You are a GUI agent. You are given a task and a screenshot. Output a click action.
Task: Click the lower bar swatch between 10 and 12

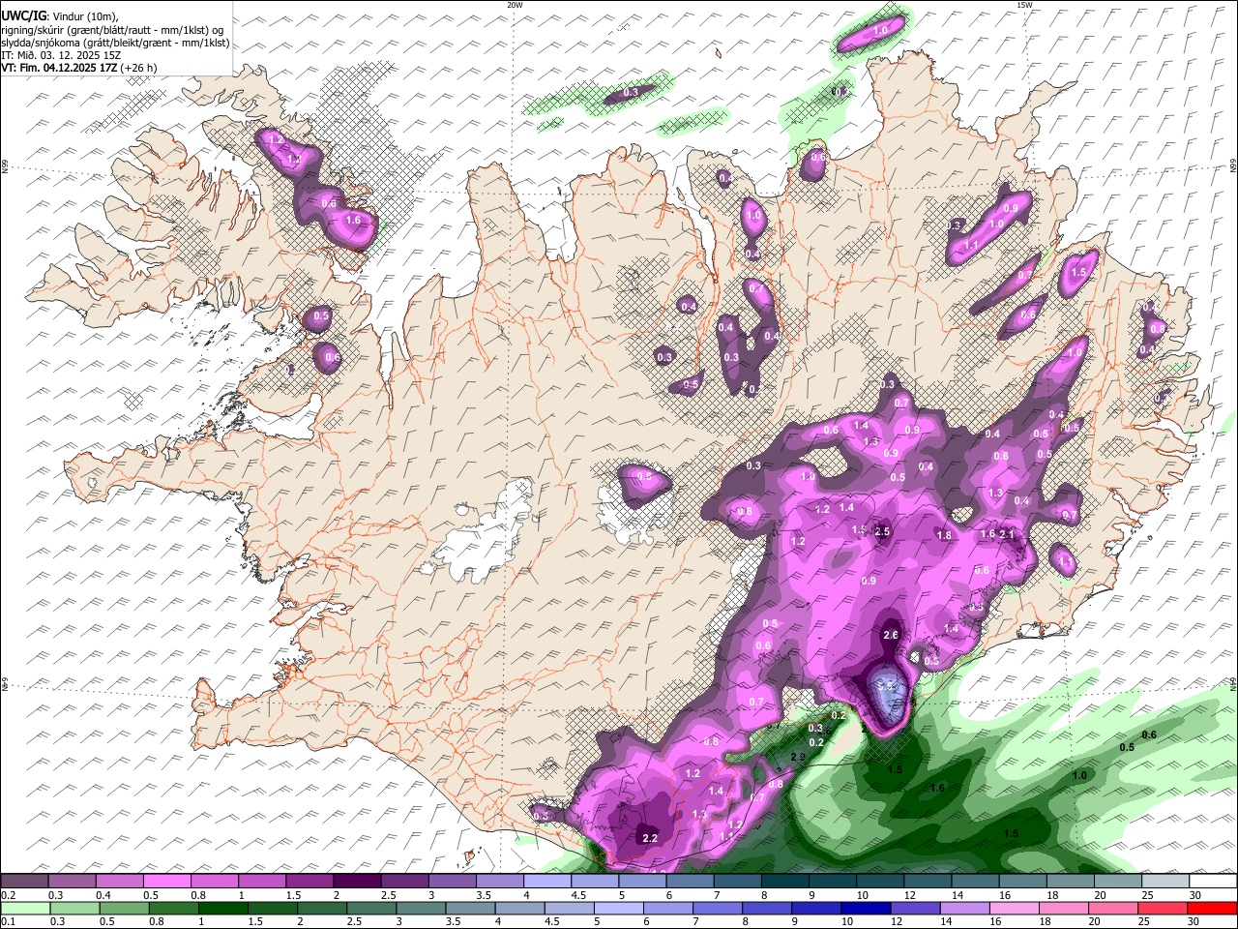865,908
